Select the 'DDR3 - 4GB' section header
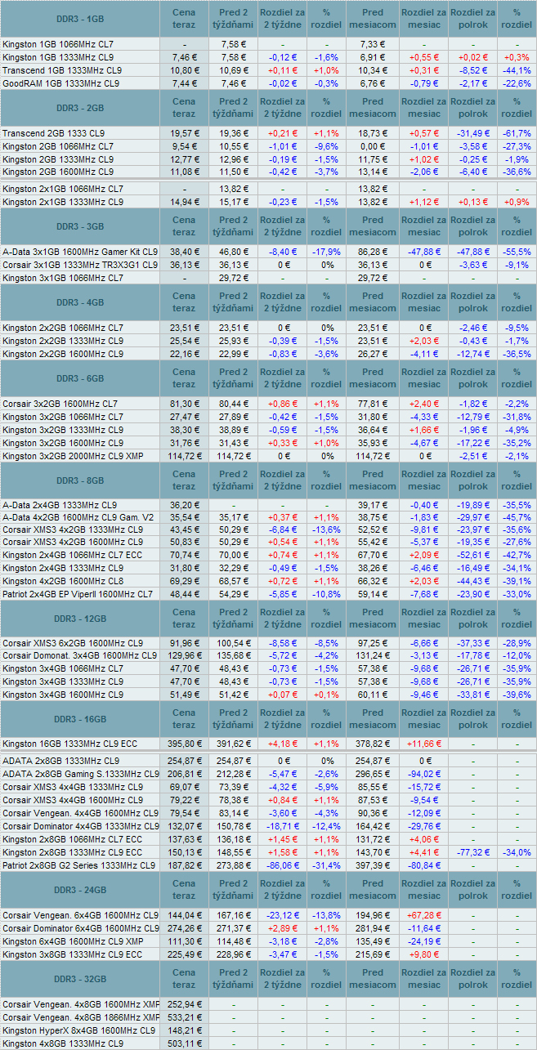This screenshot has width=537, height=1050. coord(80,302)
